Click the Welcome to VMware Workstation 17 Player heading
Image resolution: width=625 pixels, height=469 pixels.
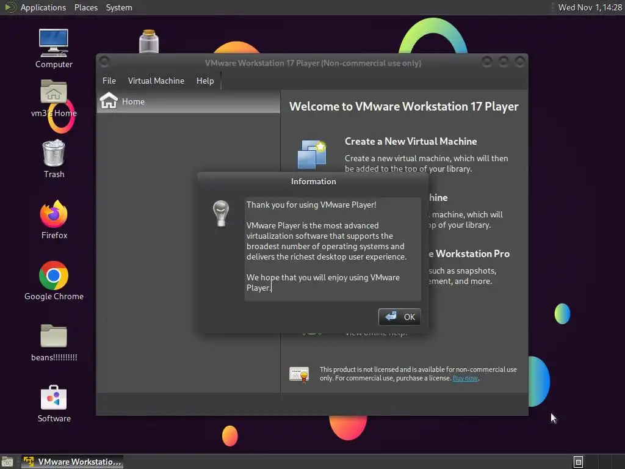tap(404, 106)
